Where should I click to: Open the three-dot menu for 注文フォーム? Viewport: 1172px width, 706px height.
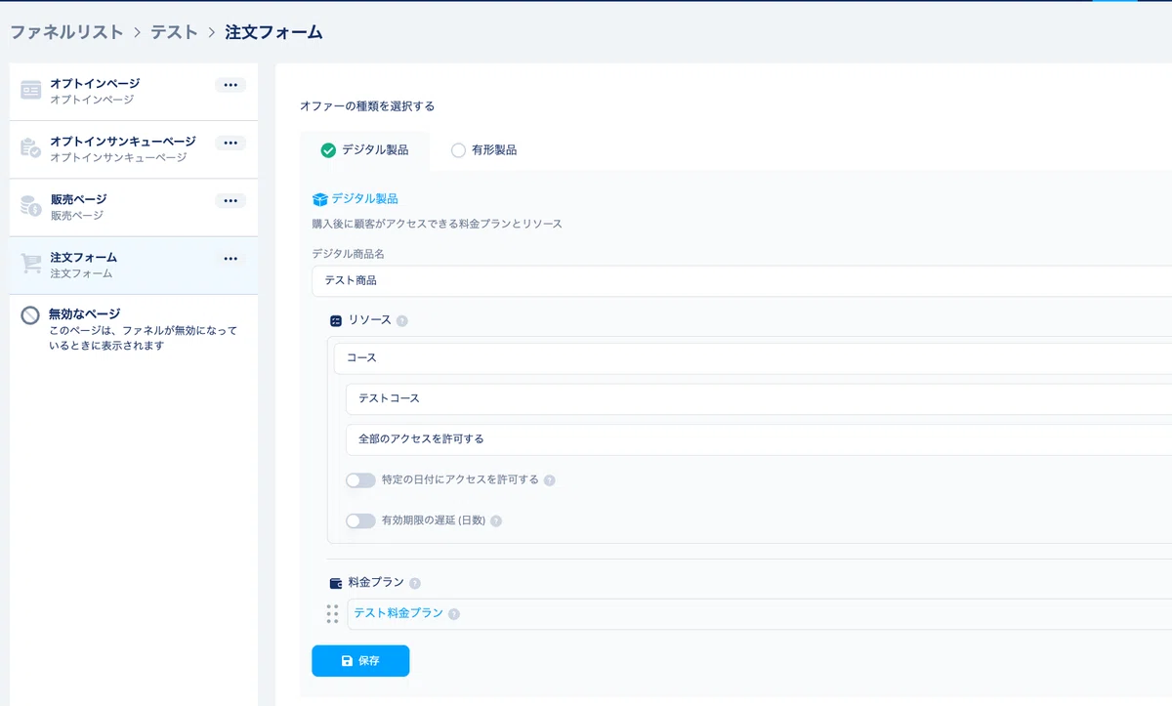[230, 259]
